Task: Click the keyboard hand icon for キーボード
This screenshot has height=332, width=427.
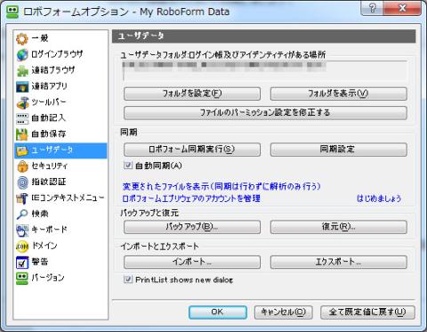Action: coord(22,231)
